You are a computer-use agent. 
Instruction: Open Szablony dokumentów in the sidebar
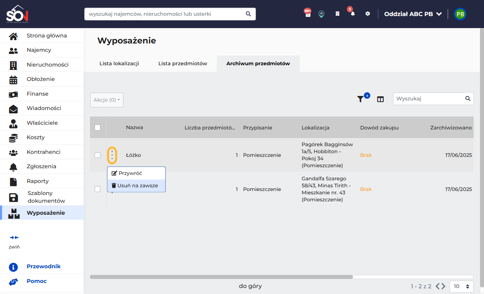coord(42,197)
